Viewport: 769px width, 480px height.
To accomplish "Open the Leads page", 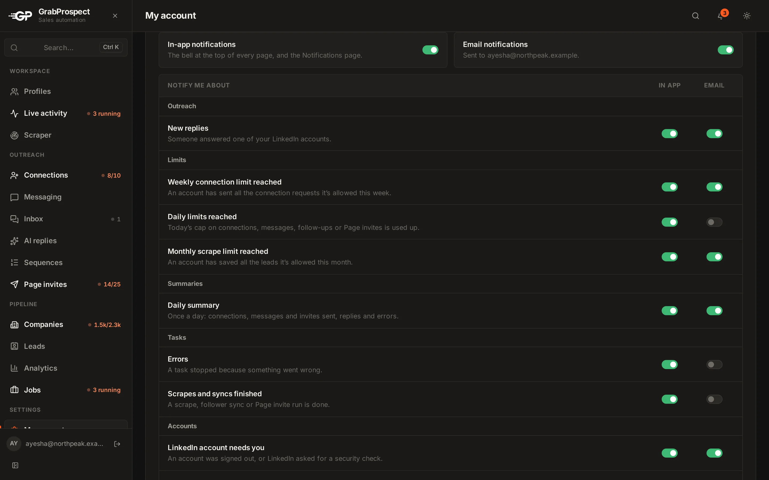I will point(66,346).
